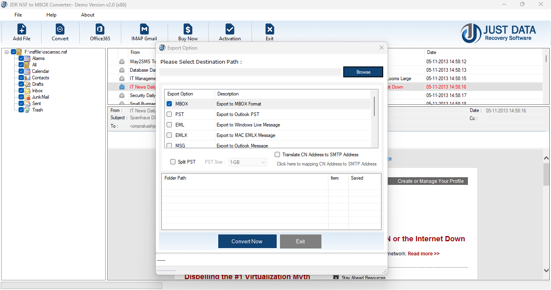Click the mapping CN Address to SMTP link
This screenshot has height=290, width=551.
pyautogui.click(x=327, y=164)
